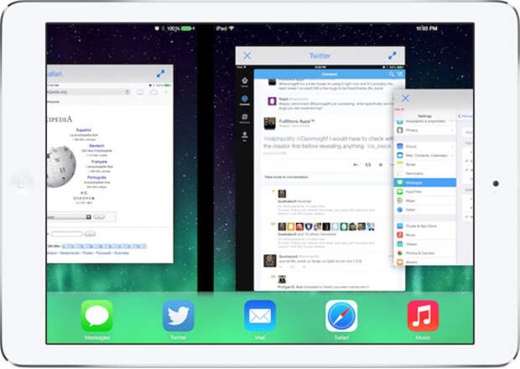
Task: Add a new tab in Safari
Action: click(x=166, y=92)
